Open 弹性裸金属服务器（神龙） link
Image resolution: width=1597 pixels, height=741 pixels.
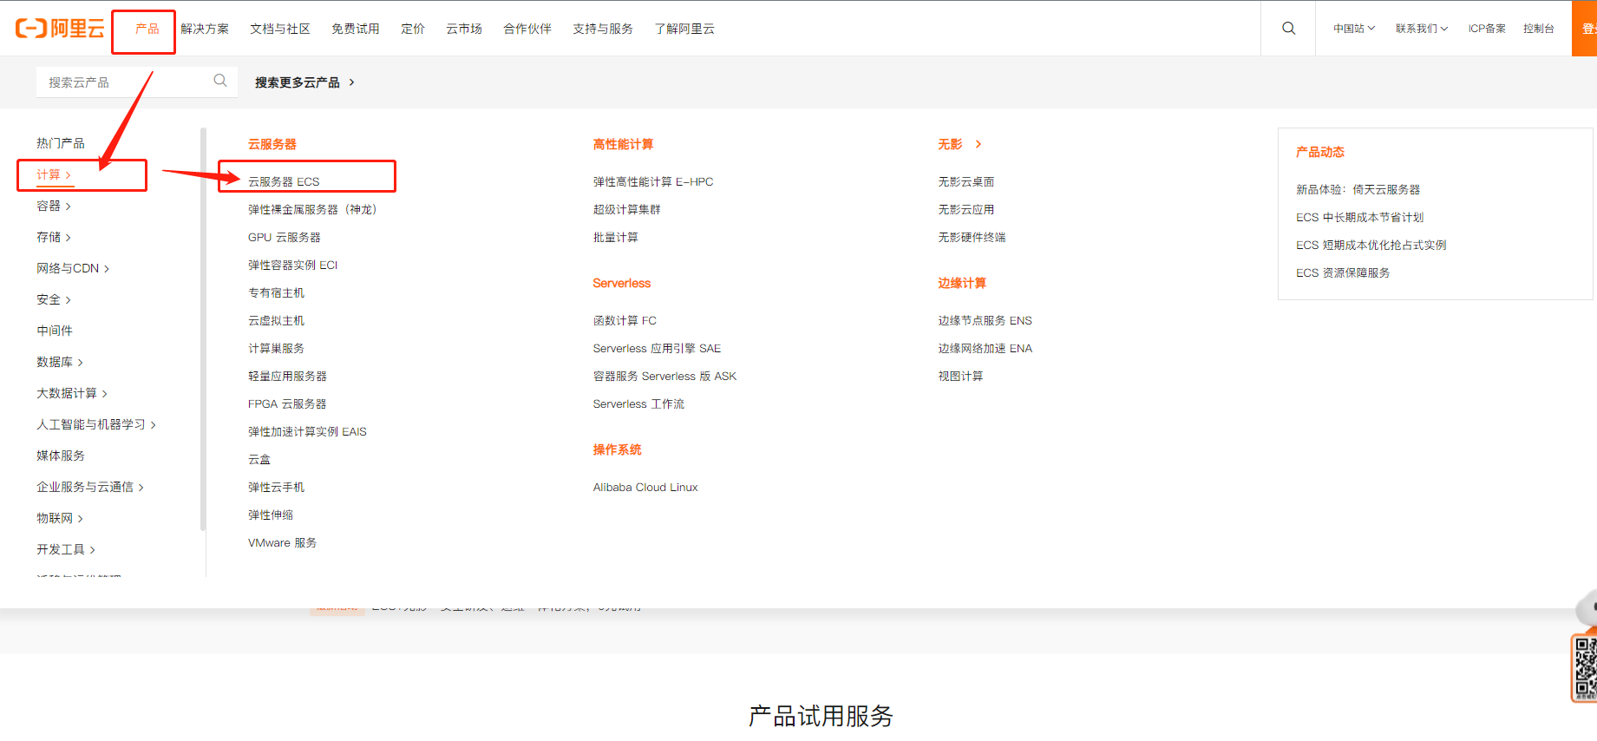click(313, 209)
